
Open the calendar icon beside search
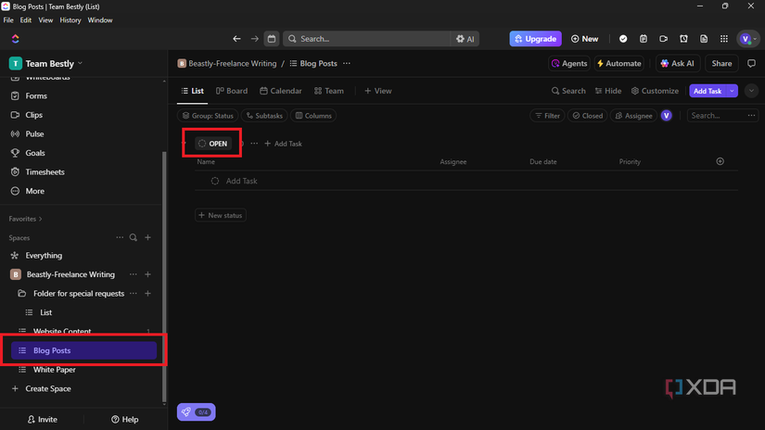pyautogui.click(x=272, y=39)
